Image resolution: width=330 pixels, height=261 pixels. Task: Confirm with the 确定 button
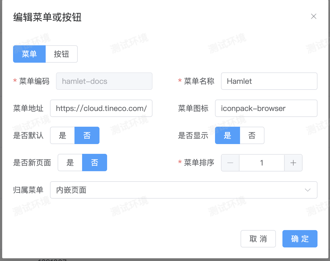coord(300,239)
